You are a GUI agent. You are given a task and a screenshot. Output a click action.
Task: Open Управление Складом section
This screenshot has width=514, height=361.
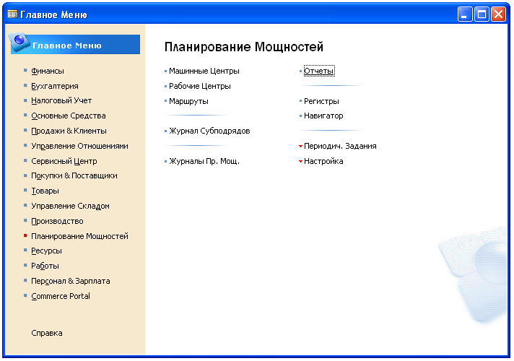tap(71, 206)
